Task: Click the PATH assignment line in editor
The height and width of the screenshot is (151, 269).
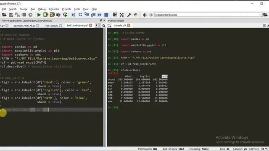Action: 49,59
